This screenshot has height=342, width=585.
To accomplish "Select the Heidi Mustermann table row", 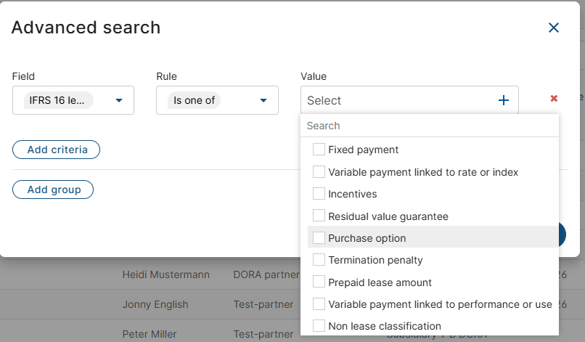I will [x=165, y=274].
